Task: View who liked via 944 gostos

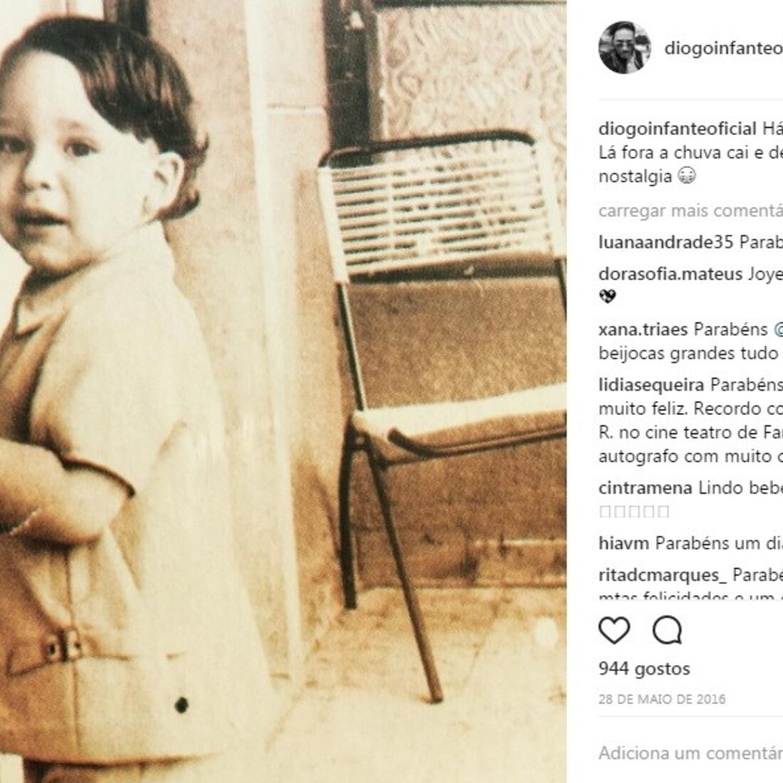Action: (644, 668)
